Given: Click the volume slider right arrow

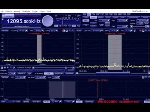Looking at the screenshot, I should (148, 26).
